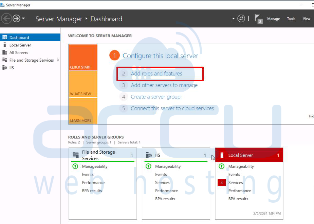This screenshot has height=224, width=314.
Task: Expand File and Storage Services sidebar arrow
Action: pyautogui.click(x=58, y=60)
